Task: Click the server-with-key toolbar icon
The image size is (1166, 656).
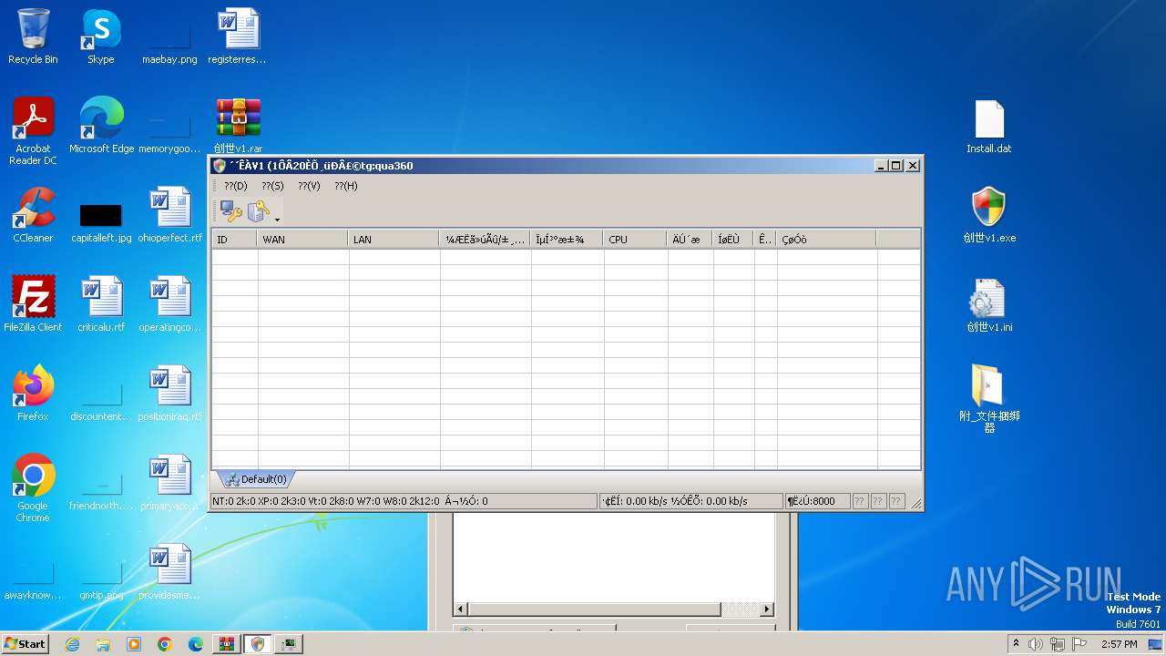Action: click(x=259, y=211)
